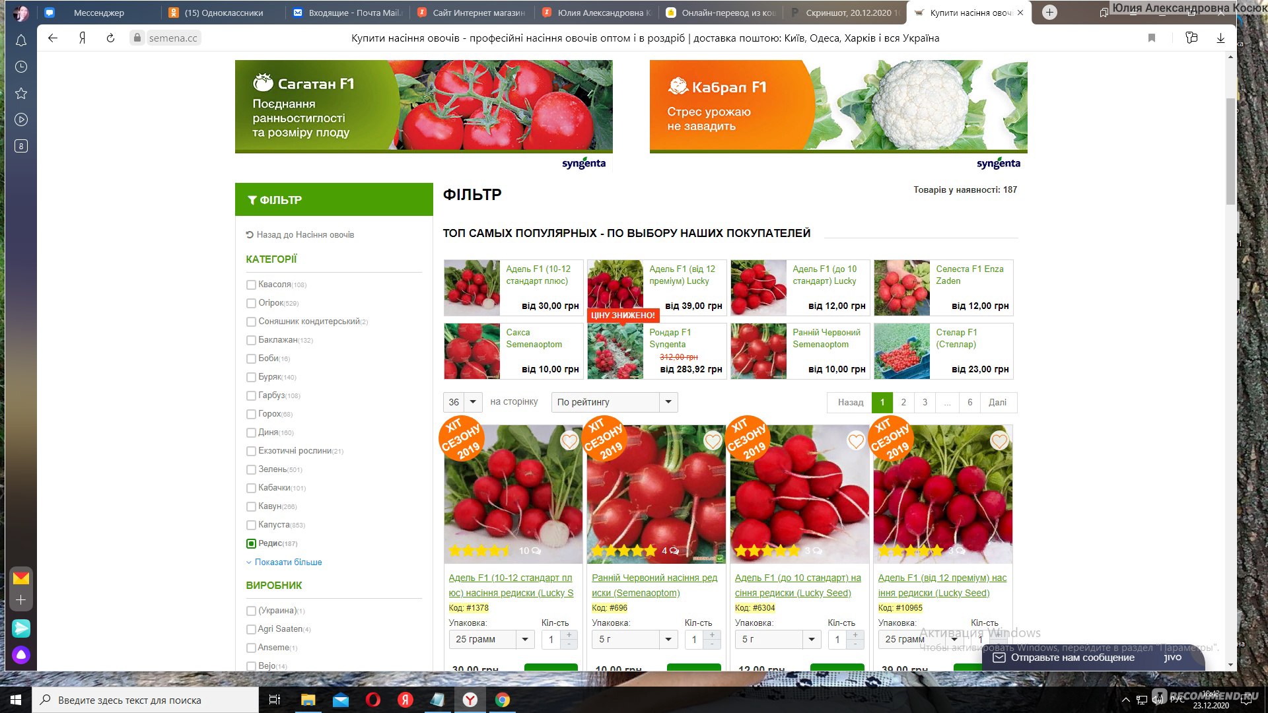Screen dimensions: 1268x713
Task: Open package dropdown 5 г for Ранній Червоний
Action: pyautogui.click(x=635, y=639)
